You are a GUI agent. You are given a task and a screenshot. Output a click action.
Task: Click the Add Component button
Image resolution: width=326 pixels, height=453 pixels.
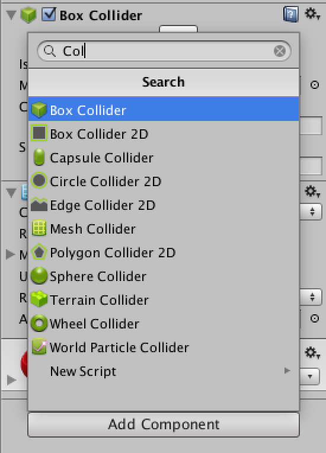pyautogui.click(x=164, y=425)
